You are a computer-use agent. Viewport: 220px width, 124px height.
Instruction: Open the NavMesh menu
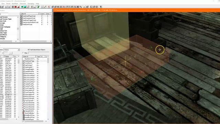point(15,3)
